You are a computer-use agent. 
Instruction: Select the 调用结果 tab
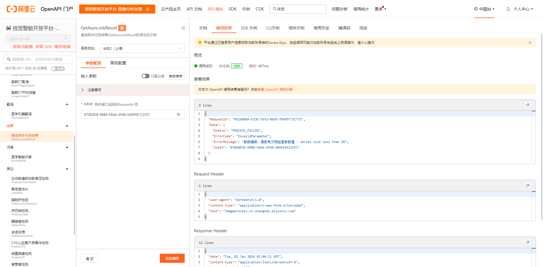(x=224, y=28)
